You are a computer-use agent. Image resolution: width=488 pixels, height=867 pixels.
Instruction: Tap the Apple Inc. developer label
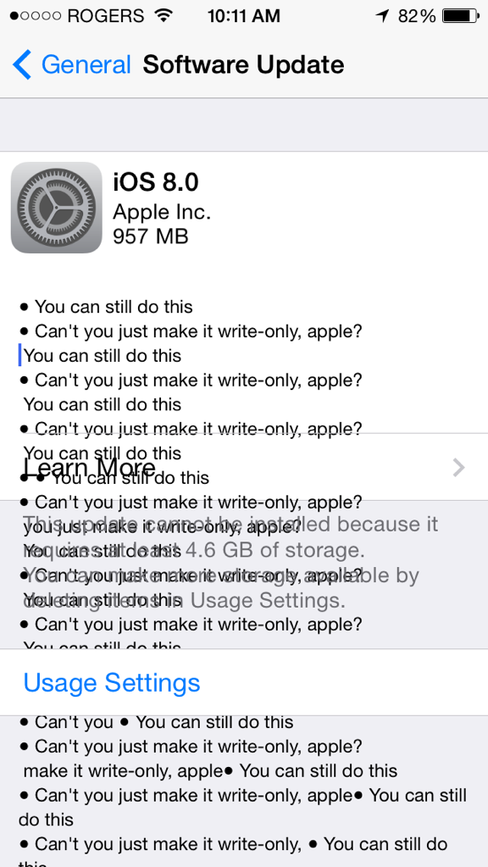[162, 211]
